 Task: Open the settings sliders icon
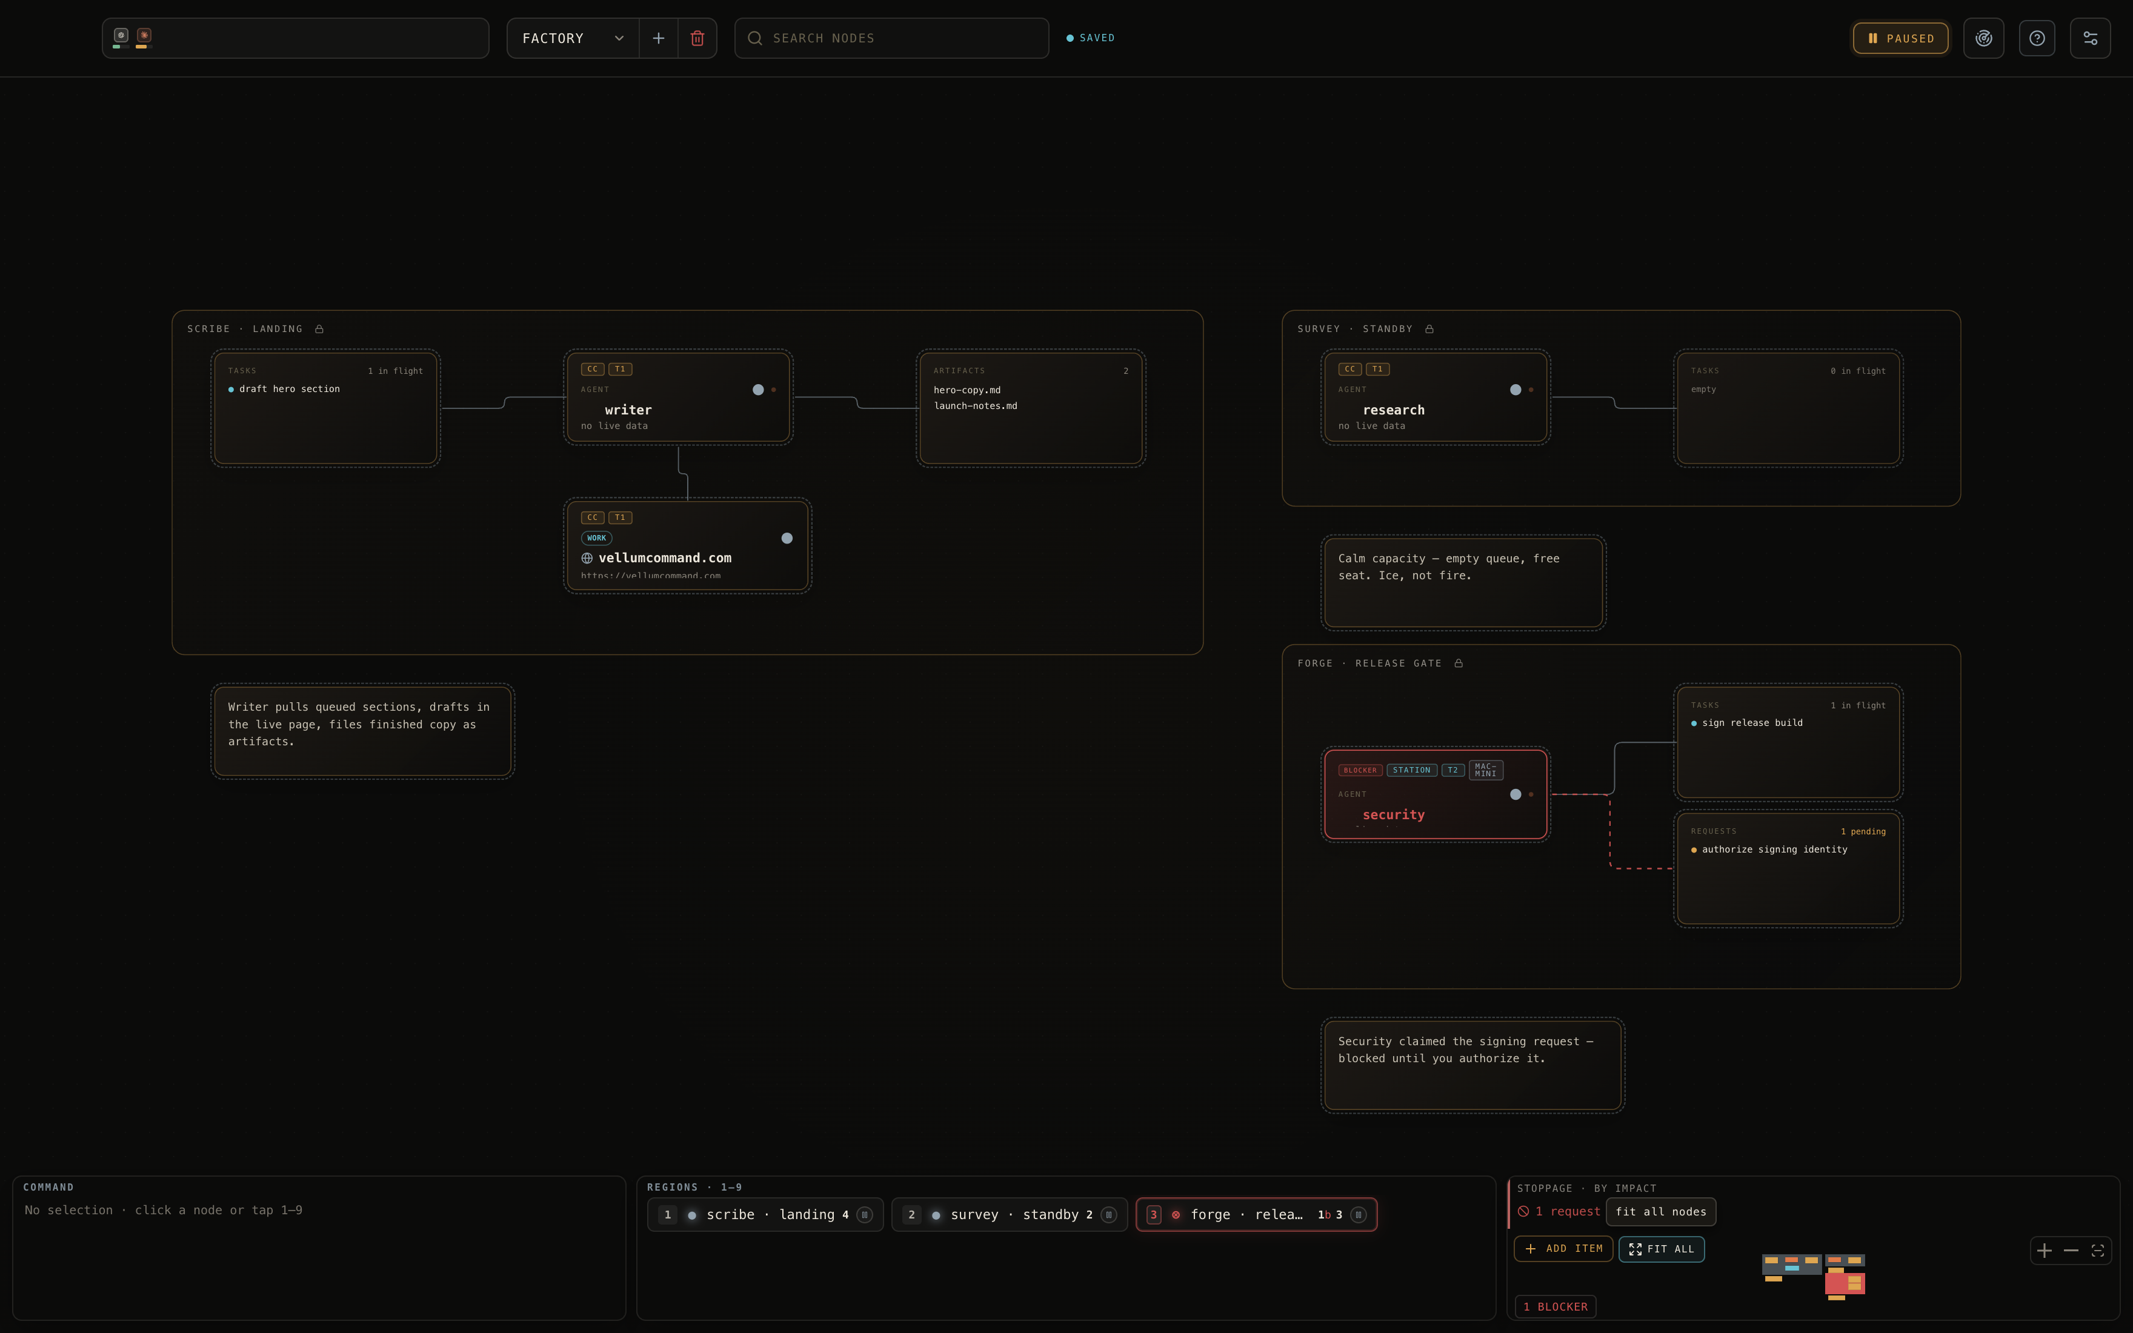[2090, 38]
